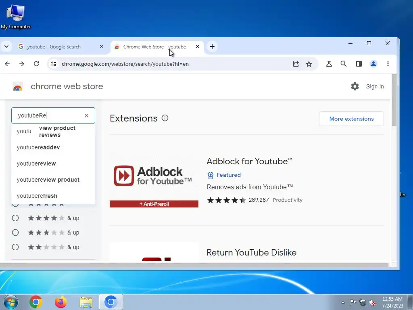This screenshot has height=310, width=413.
Task: Open Return YouTube Dislike extension title
Action: click(252, 253)
